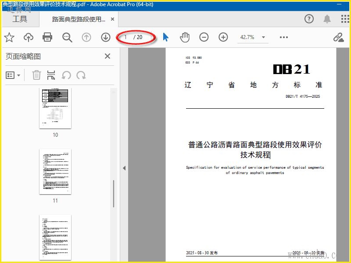The width and height of the screenshot is (351, 263).
Task: Click the English title Specification for evaluation
Action: pyautogui.click(x=255, y=170)
